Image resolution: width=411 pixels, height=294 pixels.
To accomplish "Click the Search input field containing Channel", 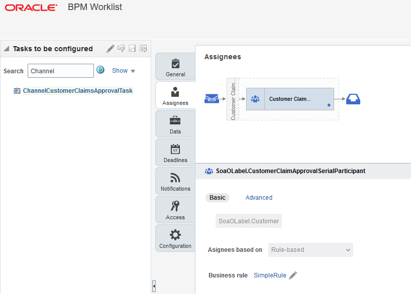I will pyautogui.click(x=61, y=71).
